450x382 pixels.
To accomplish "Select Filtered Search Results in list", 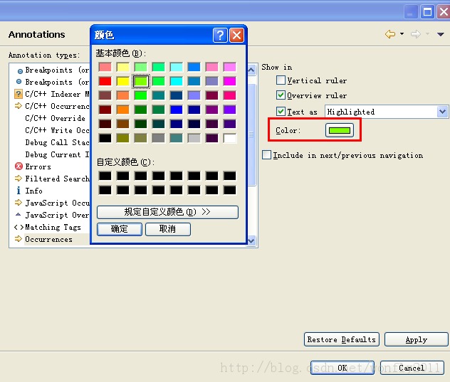I will [x=57, y=179].
